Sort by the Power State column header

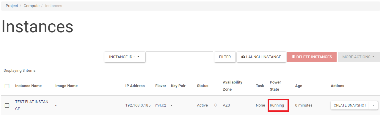[275, 86]
